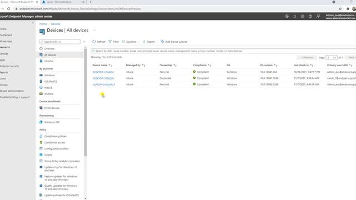Screen dimensions: 356x200
Task: Sort by Managed by column arrows
Action: tap(144, 66)
